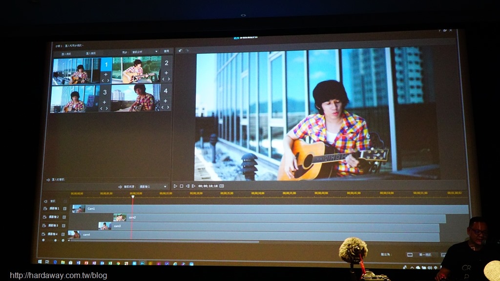Click the scrollbar left arrow below the timeline

pyautogui.click(x=68, y=241)
